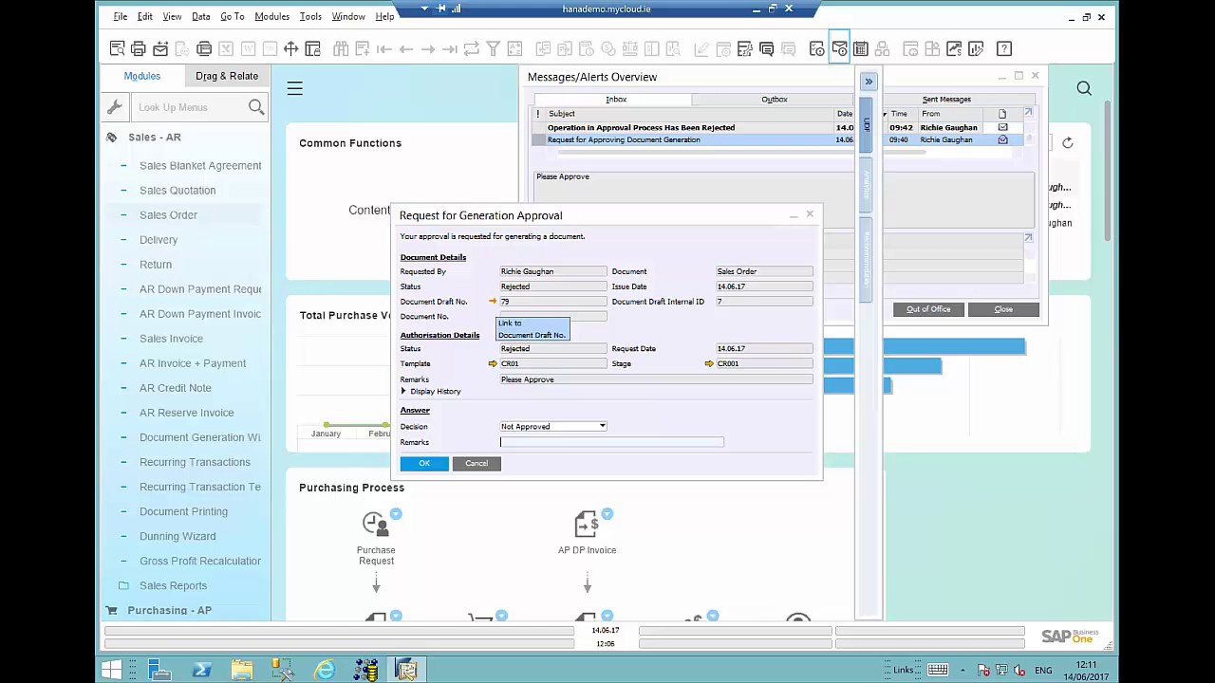Viewport: 1215px width, 683px height.
Task: Click OK in the Request for Generation Approval dialog
Action: click(x=424, y=464)
